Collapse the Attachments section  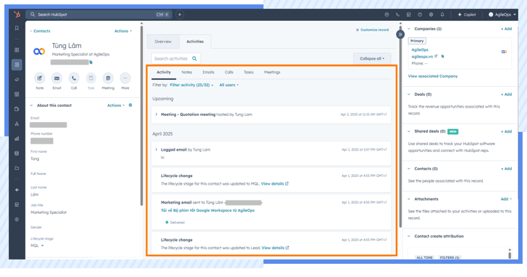point(409,199)
